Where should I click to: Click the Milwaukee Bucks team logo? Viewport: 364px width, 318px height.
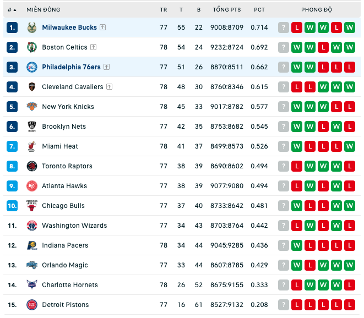click(x=32, y=28)
